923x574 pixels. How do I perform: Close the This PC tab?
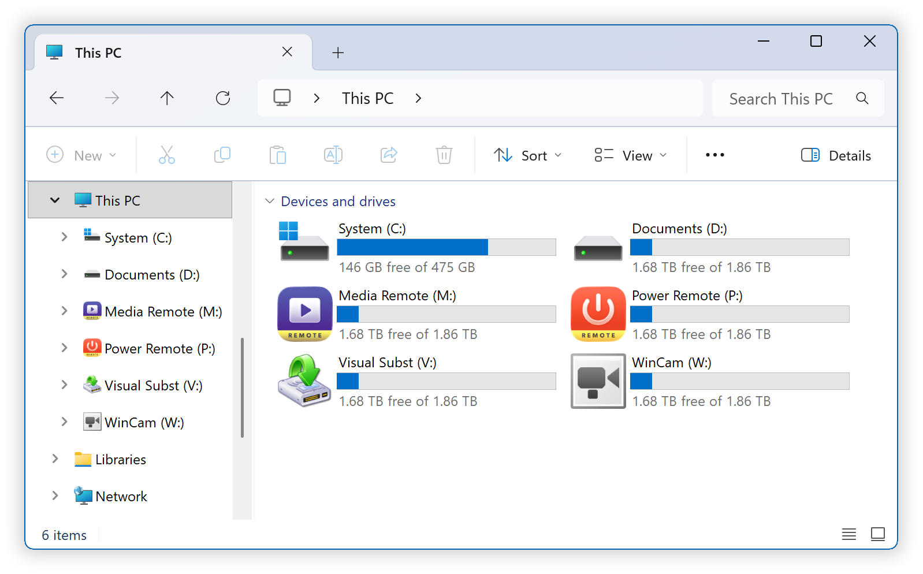[287, 52]
